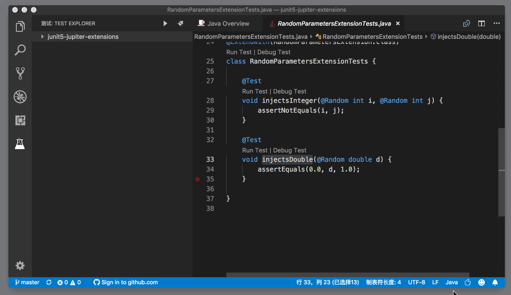Viewport: 511px width, 295px height.
Task: Open the Debug view with bug icon
Action: pos(20,97)
